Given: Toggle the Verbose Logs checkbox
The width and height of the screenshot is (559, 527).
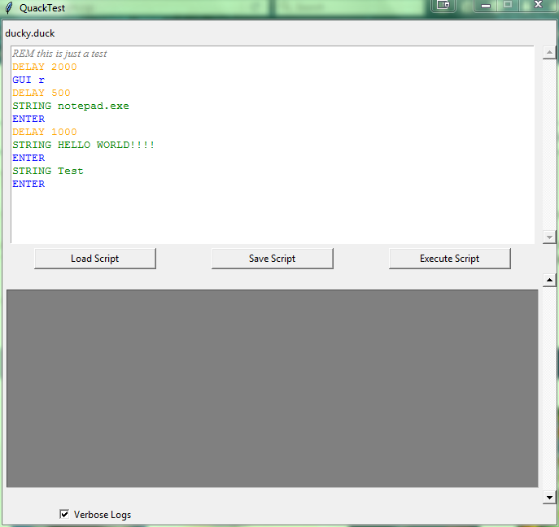Looking at the screenshot, I should 64,514.
